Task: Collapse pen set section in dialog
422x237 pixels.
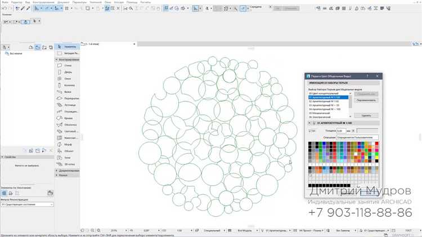Action: pos(309,123)
